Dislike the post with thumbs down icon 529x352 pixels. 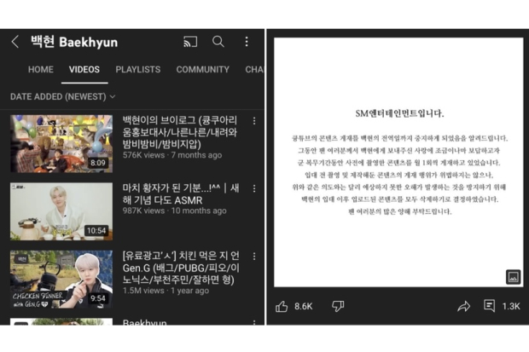pyautogui.click(x=338, y=306)
